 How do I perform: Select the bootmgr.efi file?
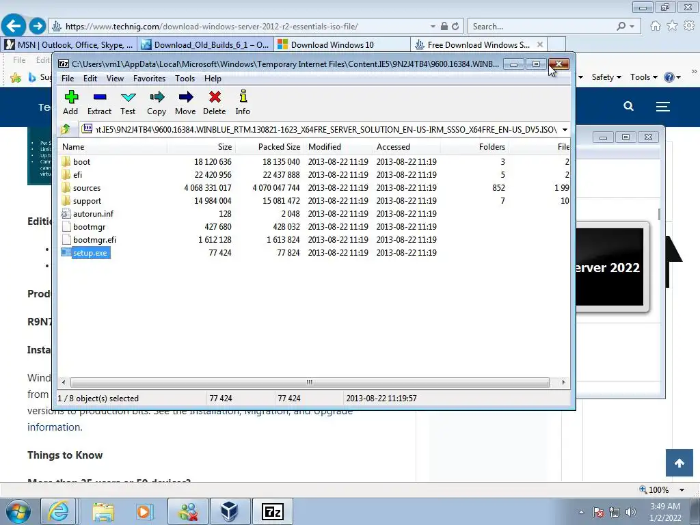point(94,240)
